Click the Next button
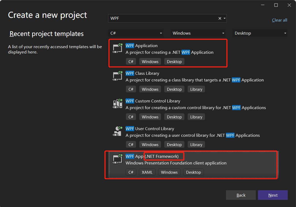 pos(273,195)
